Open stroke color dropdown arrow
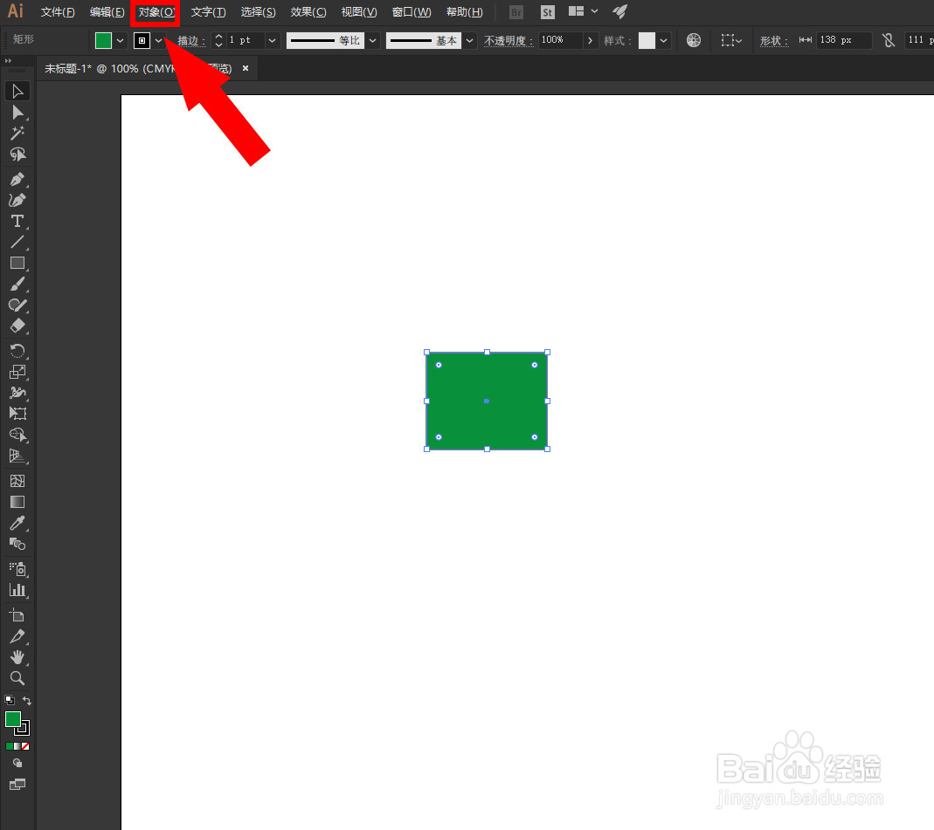 158,40
